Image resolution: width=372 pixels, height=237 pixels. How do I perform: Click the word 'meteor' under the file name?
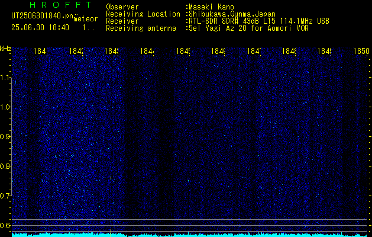[x=86, y=19]
